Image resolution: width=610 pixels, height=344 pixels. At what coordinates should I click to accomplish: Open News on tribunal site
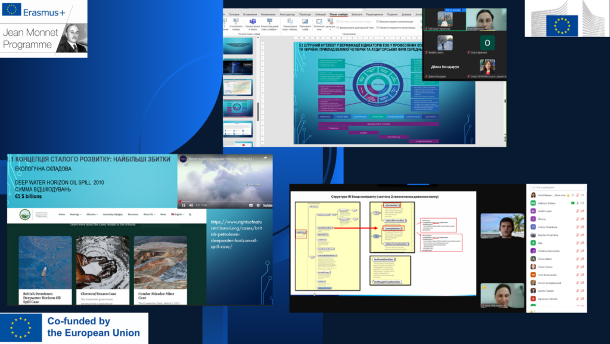[x=163, y=215]
